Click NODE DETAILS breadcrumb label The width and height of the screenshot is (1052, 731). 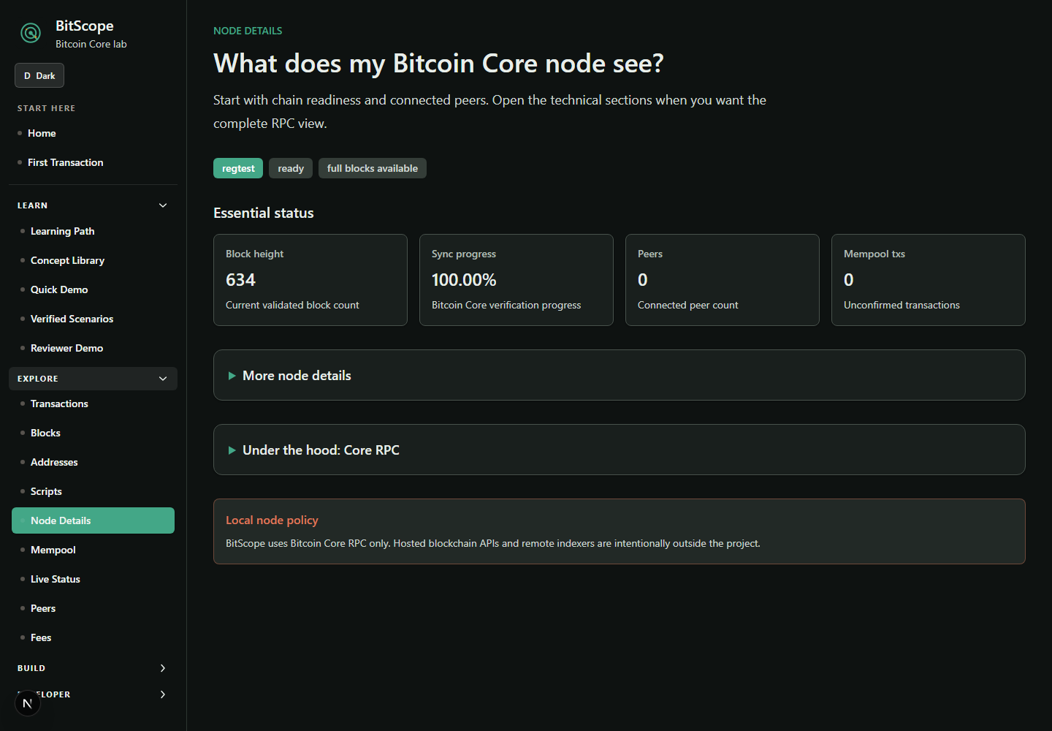point(248,31)
